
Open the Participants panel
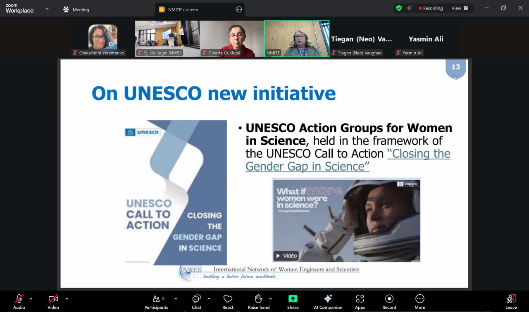click(156, 301)
